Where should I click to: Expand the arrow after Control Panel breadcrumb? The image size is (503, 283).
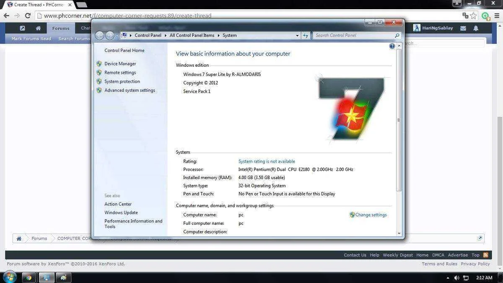[x=166, y=36]
